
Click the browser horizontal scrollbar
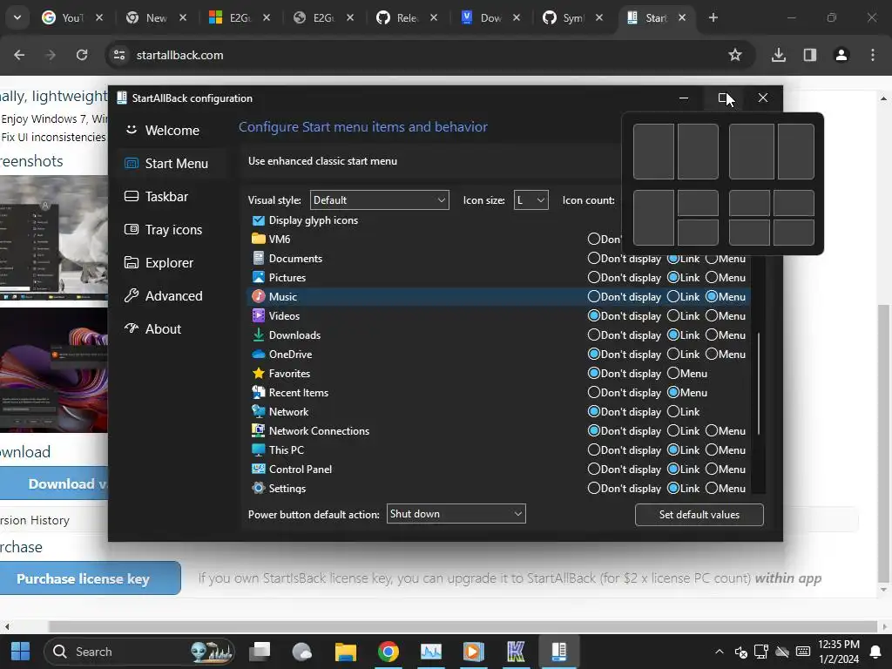click(462, 627)
